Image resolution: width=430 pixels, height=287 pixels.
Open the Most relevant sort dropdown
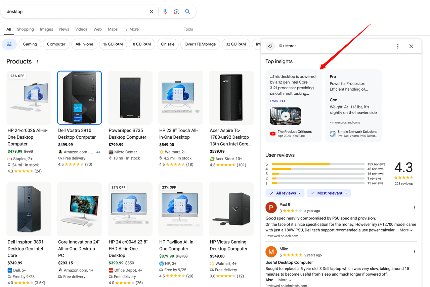tap(329, 193)
